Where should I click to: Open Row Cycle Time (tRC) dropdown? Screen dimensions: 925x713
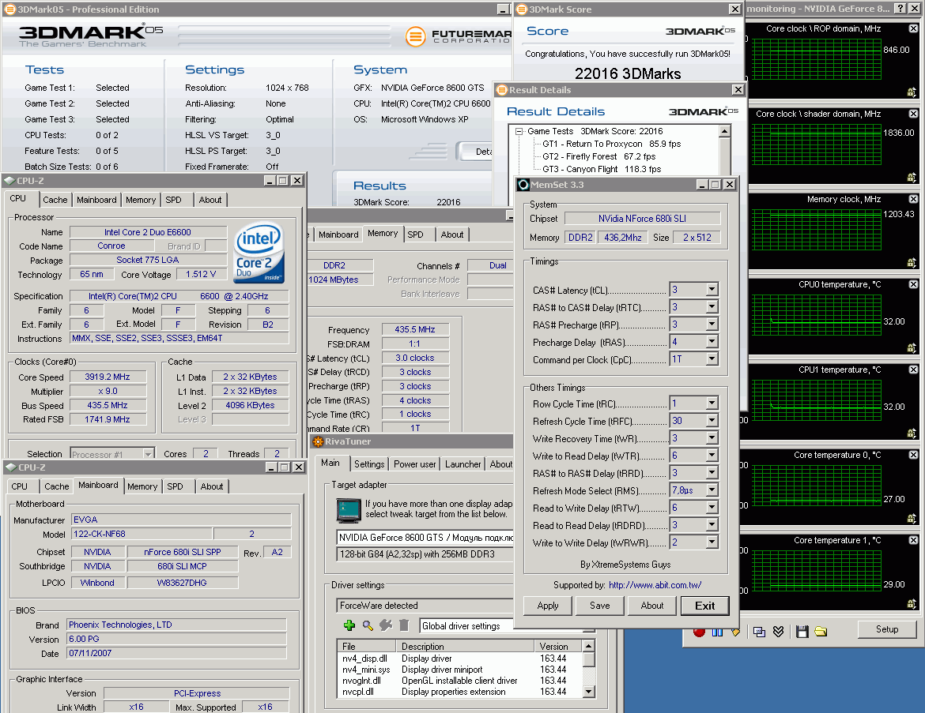click(712, 403)
